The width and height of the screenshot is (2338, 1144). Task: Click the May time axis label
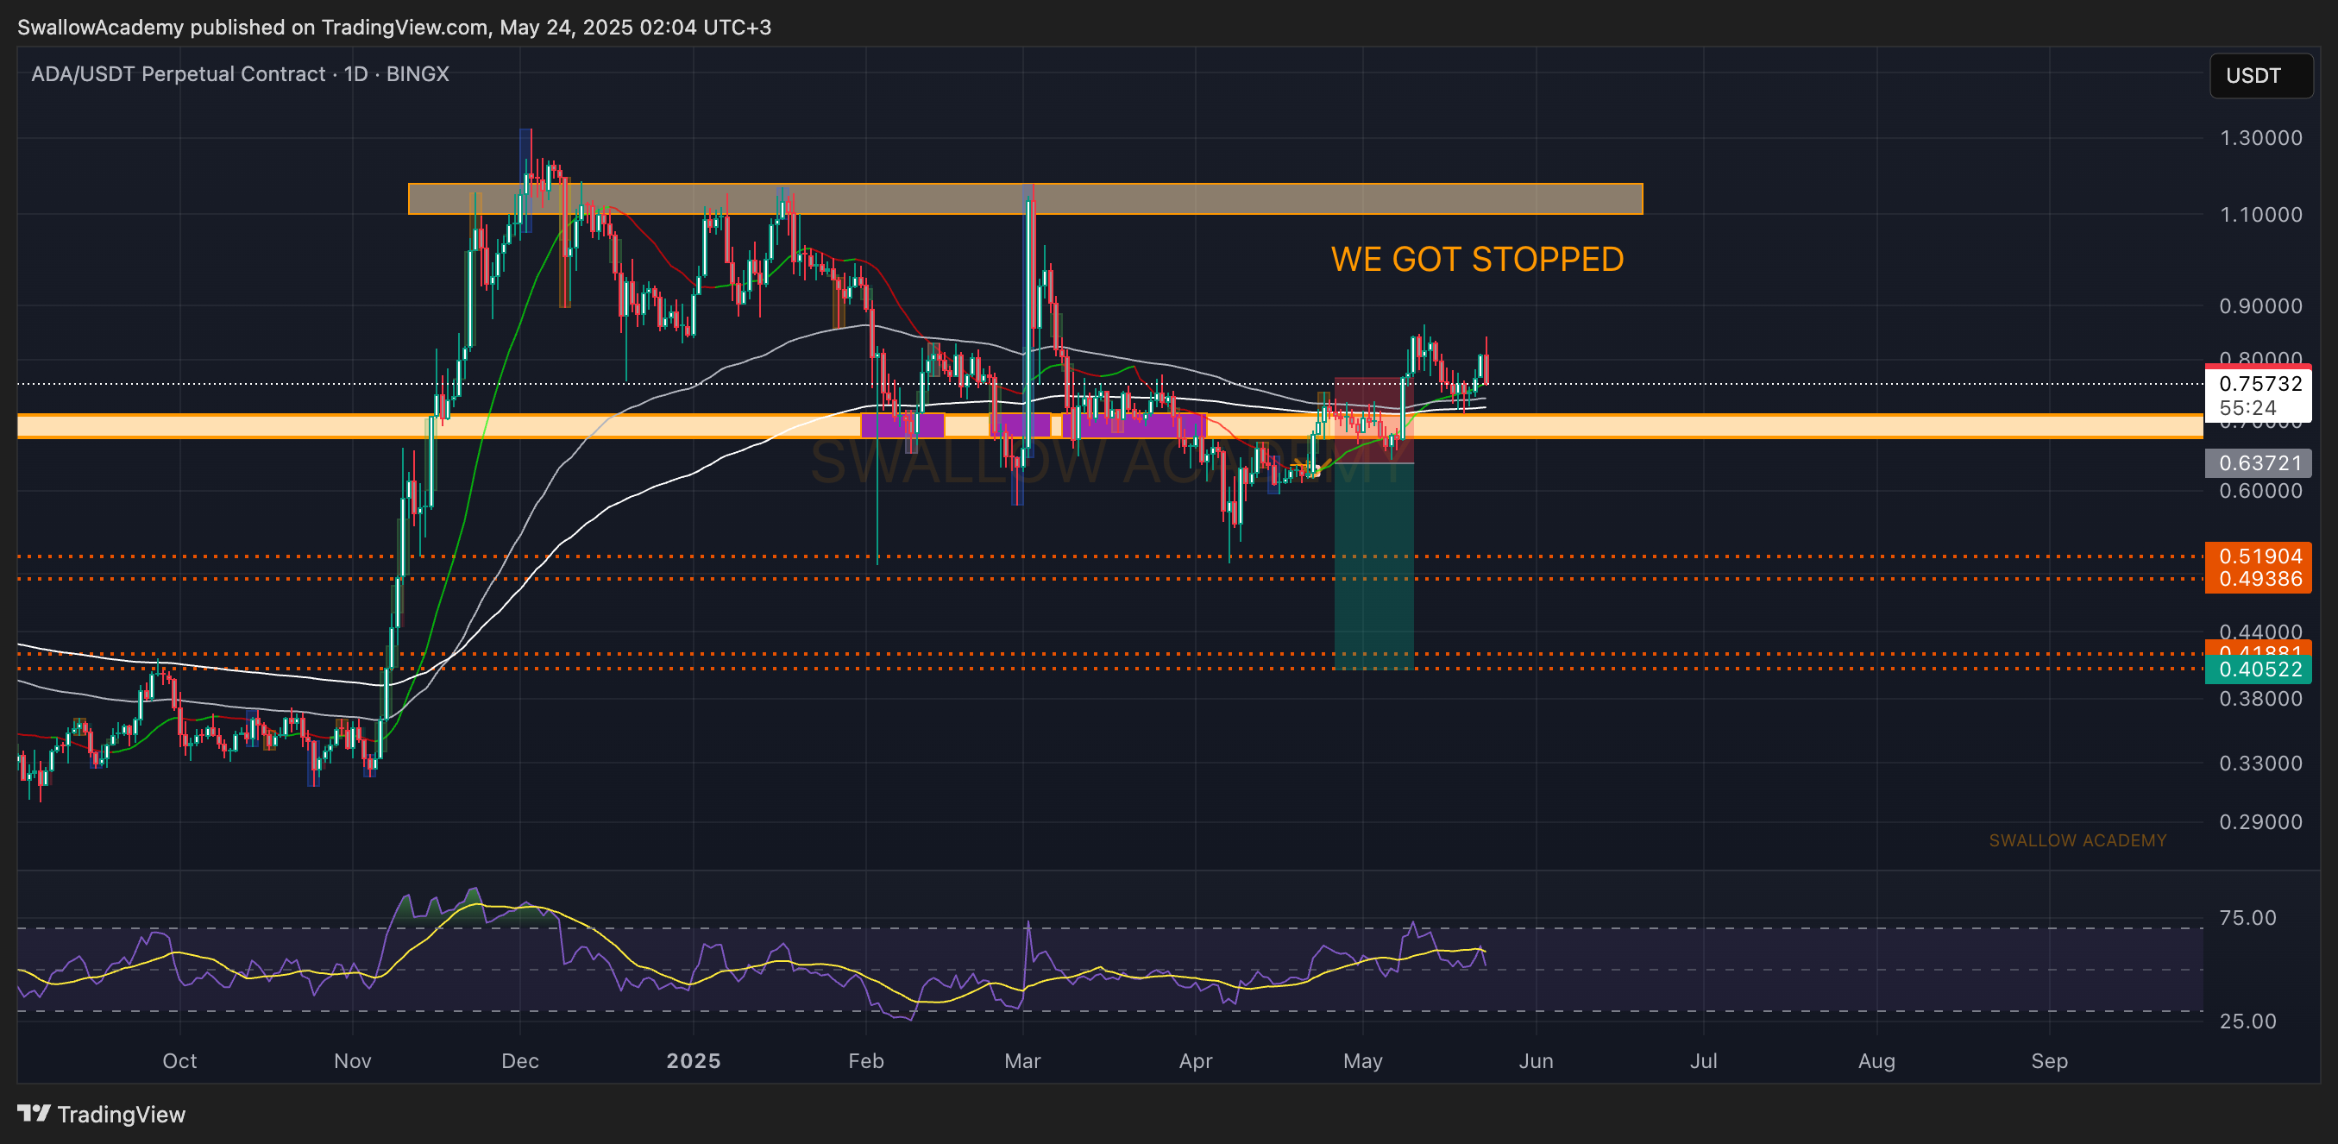[1362, 1061]
